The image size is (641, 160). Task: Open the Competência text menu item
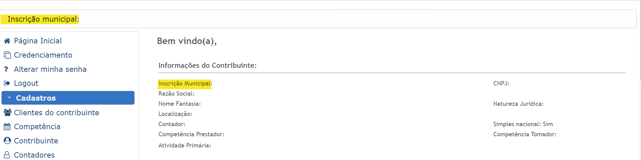pyautogui.click(x=37, y=127)
